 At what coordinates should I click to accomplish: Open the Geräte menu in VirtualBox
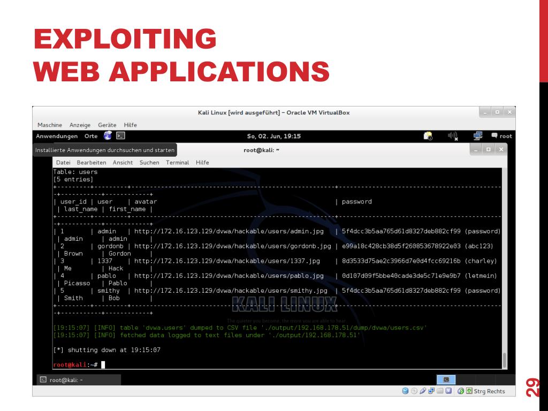(x=107, y=125)
